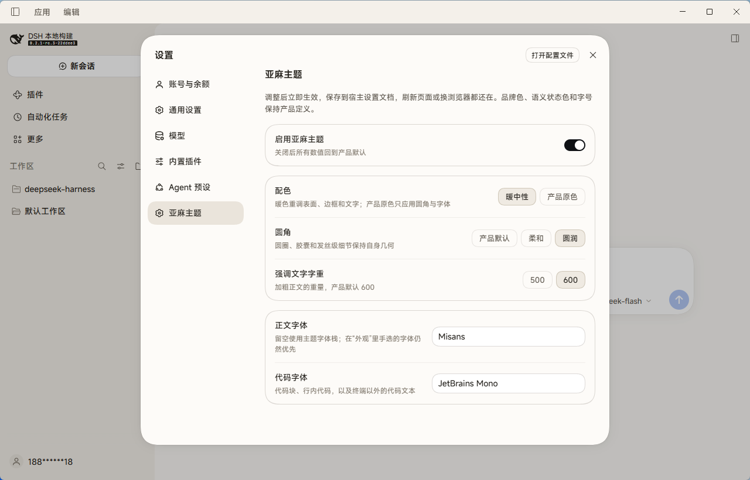Open the filter sliders icon beside 工作区

tap(121, 166)
